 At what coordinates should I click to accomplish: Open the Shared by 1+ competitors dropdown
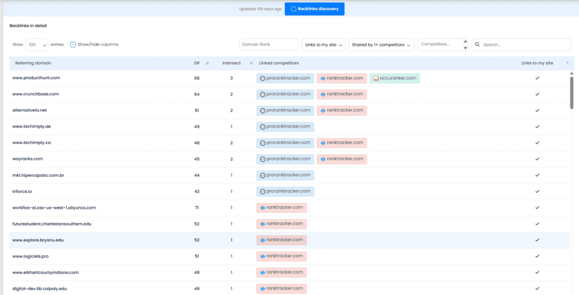tap(382, 45)
